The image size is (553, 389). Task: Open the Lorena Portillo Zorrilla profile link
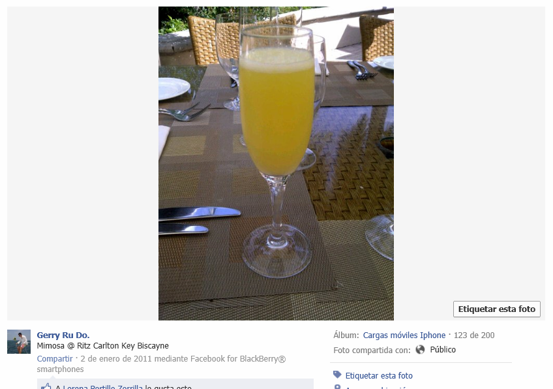click(102, 387)
